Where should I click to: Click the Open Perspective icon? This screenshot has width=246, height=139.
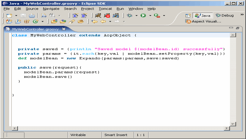pos(188,16)
